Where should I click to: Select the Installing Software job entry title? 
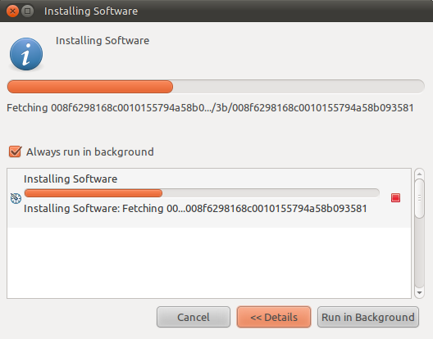point(71,179)
